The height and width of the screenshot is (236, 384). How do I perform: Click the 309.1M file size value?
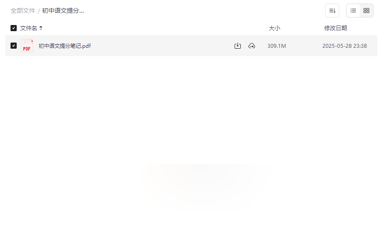click(x=276, y=46)
